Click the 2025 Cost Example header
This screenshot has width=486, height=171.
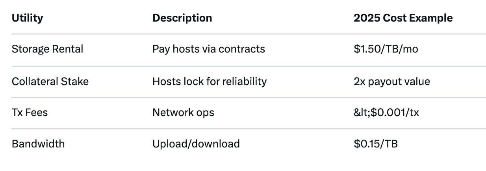coord(403,18)
